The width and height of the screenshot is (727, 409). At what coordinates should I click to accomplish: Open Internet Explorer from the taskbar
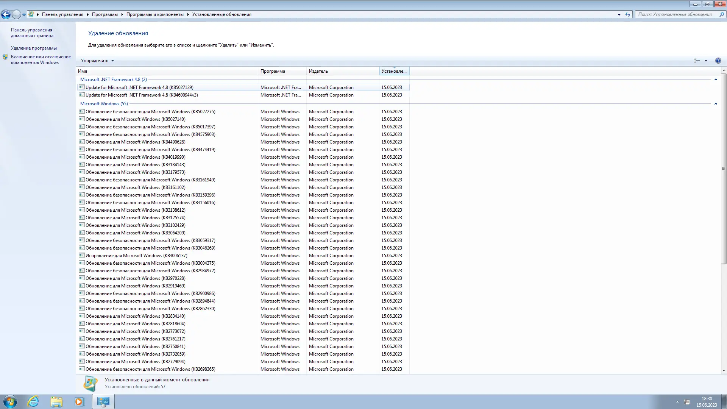coord(33,401)
